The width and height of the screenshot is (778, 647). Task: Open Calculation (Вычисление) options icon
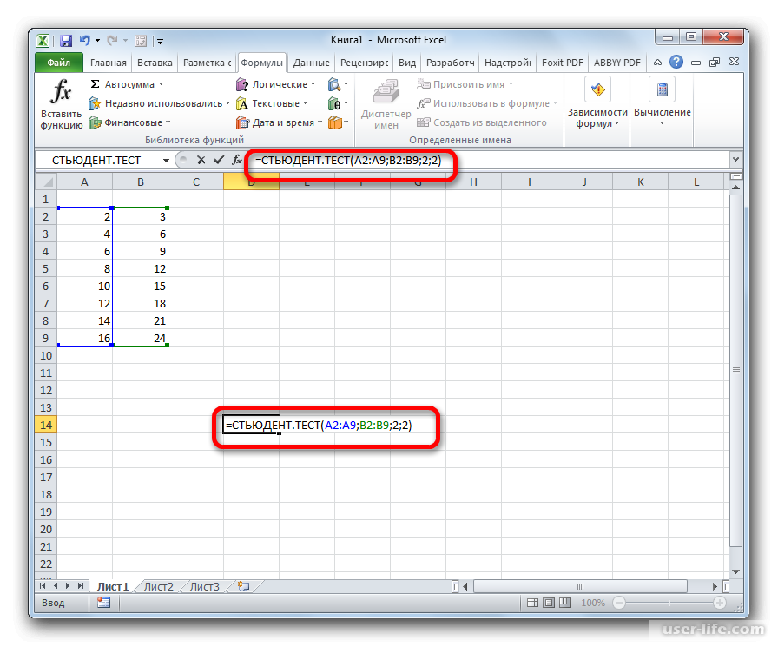coord(662,89)
